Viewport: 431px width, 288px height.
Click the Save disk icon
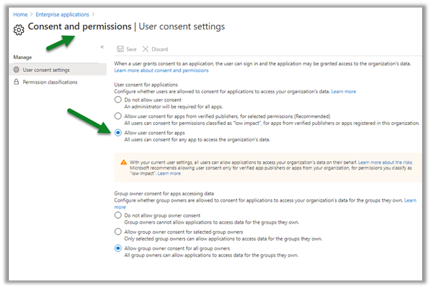pyautogui.click(x=120, y=49)
